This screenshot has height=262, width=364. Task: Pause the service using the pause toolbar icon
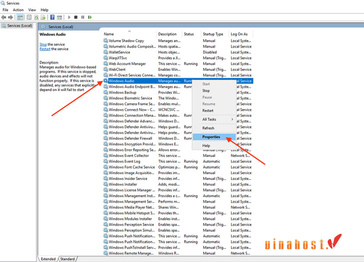[x=82, y=17]
